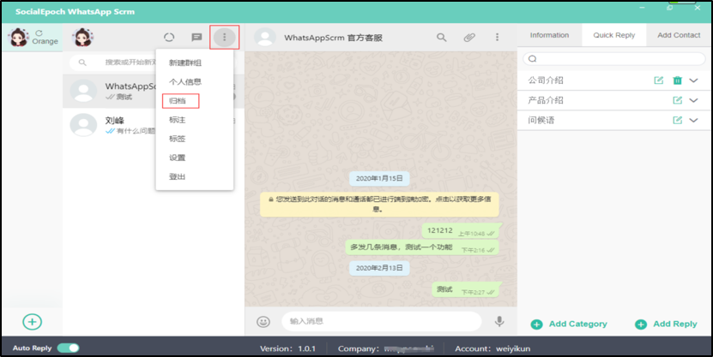The image size is (713, 357).
Task: Open the WhatsAppScrm chat in the list
Action: (154, 91)
